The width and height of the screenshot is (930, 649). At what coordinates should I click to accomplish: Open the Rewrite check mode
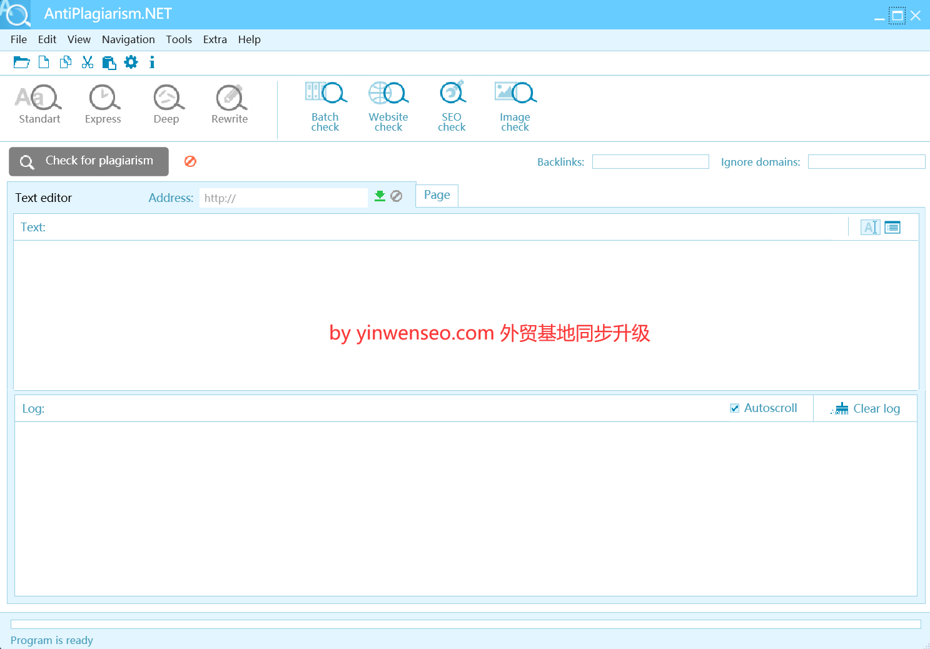[230, 104]
